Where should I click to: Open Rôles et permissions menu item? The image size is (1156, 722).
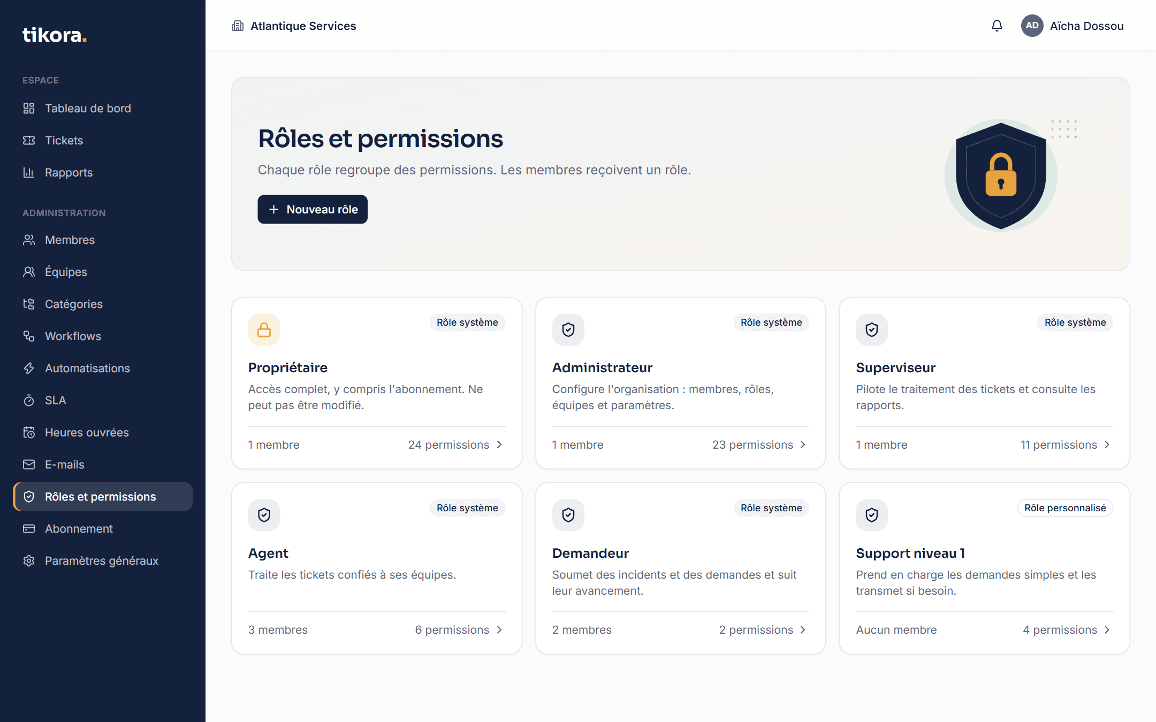point(103,497)
